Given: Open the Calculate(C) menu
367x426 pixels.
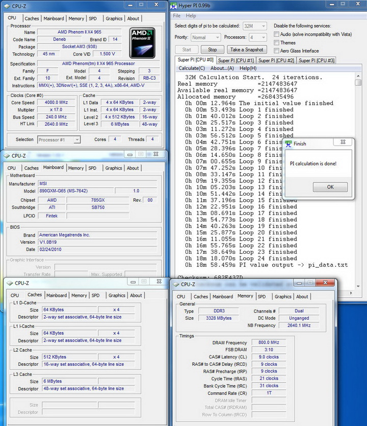Looking at the screenshot, I should pos(192,68).
